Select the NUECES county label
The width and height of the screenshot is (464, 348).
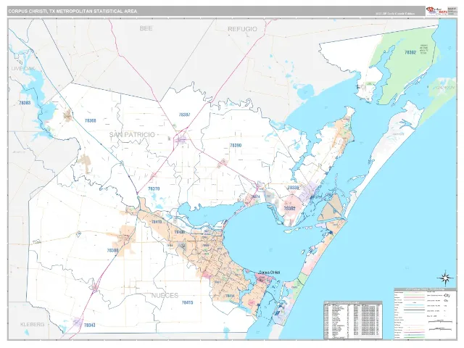(x=165, y=295)
